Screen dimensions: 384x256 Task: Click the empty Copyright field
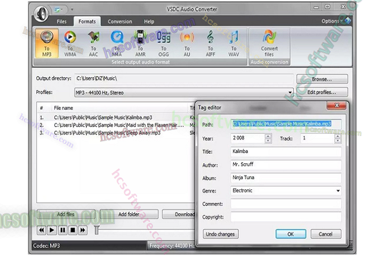pos(286,217)
